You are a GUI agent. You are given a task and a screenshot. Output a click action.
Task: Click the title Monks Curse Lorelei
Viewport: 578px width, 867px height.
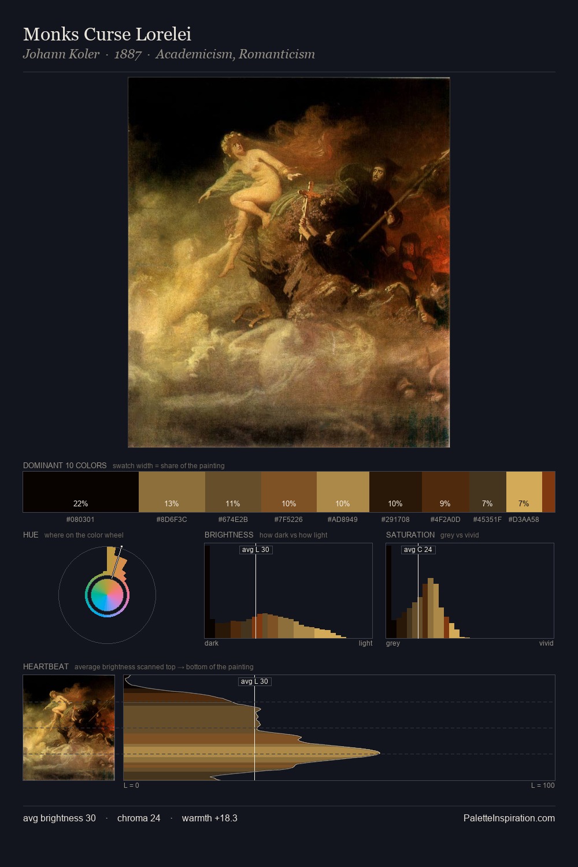coord(107,34)
